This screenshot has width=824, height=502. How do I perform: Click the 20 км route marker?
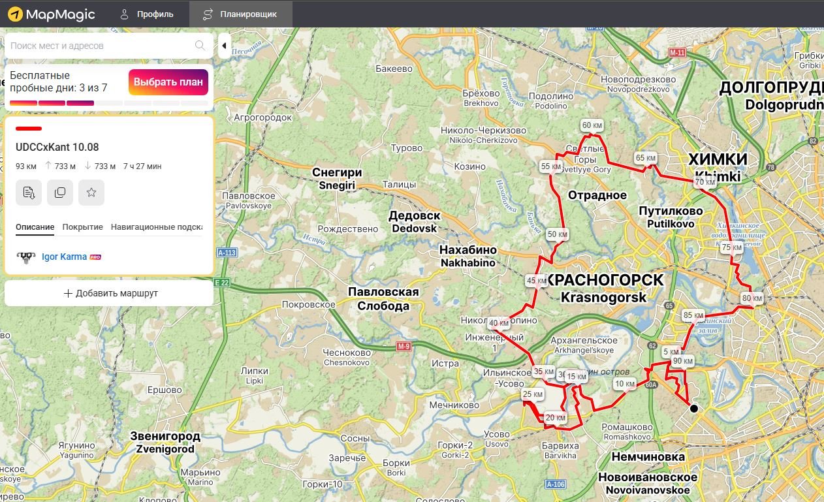pos(556,418)
